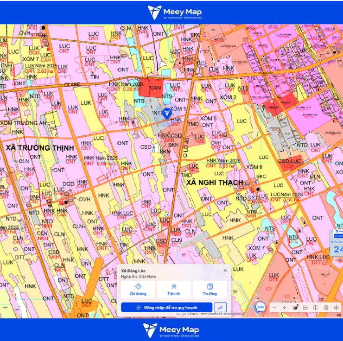Click the QL48E road label

point(72,85)
